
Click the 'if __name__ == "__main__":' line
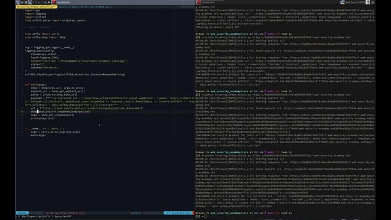44,128
